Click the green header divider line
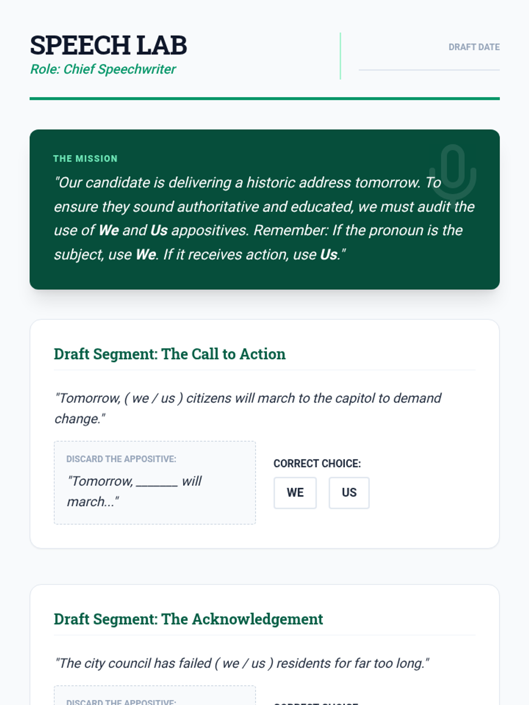 [264, 99]
